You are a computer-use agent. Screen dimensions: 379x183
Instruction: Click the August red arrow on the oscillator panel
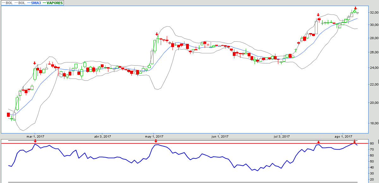click(x=354, y=142)
